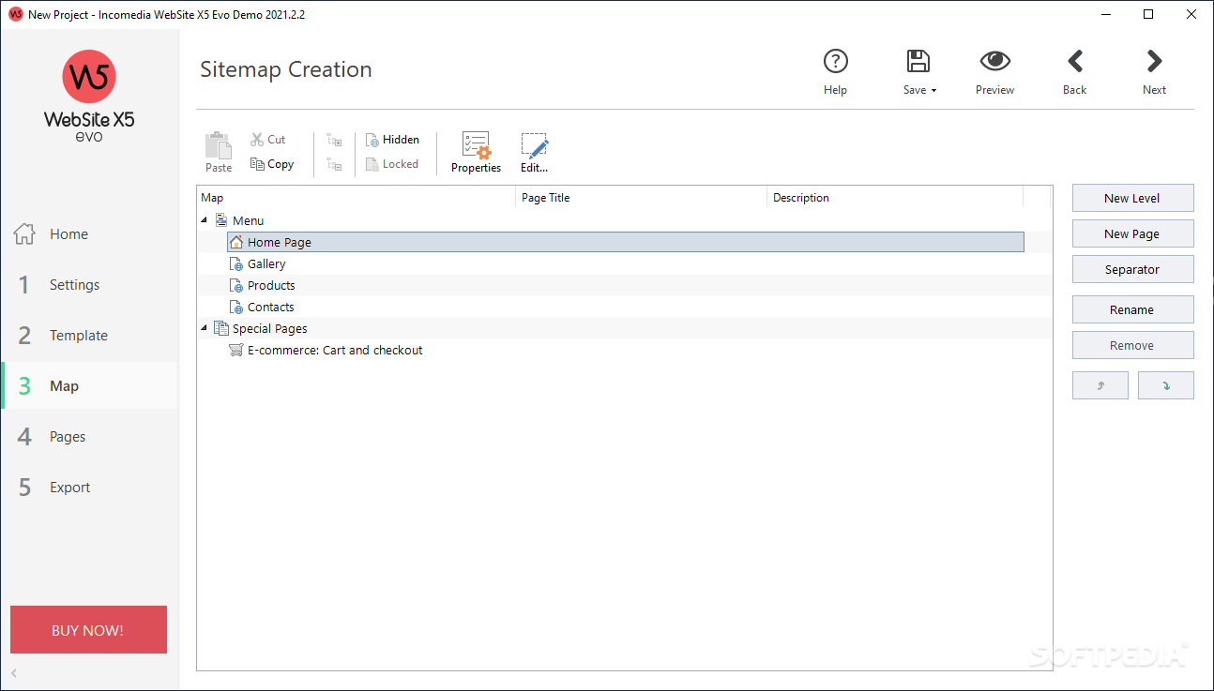Open Help with the question mark icon
Image resolution: width=1214 pixels, height=691 pixels.
click(x=835, y=62)
